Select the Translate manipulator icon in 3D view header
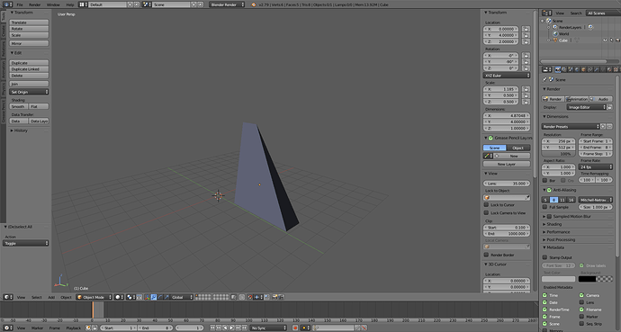The image size is (621, 332). pyautogui.click(x=154, y=297)
